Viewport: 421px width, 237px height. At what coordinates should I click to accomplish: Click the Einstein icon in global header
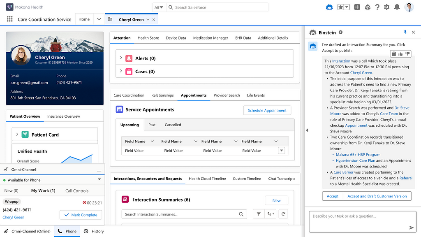pyautogui.click(x=329, y=7)
